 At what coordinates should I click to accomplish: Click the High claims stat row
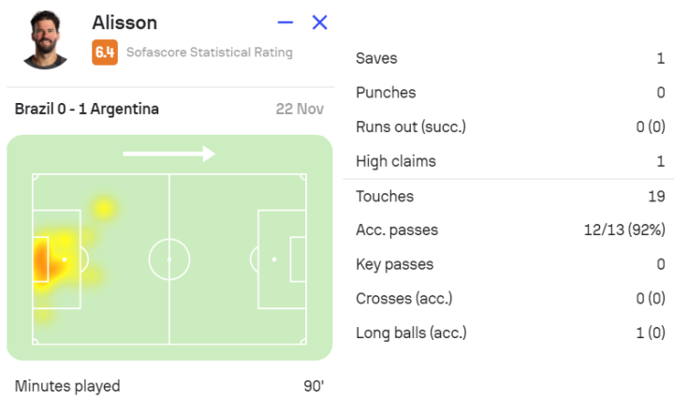coord(510,161)
